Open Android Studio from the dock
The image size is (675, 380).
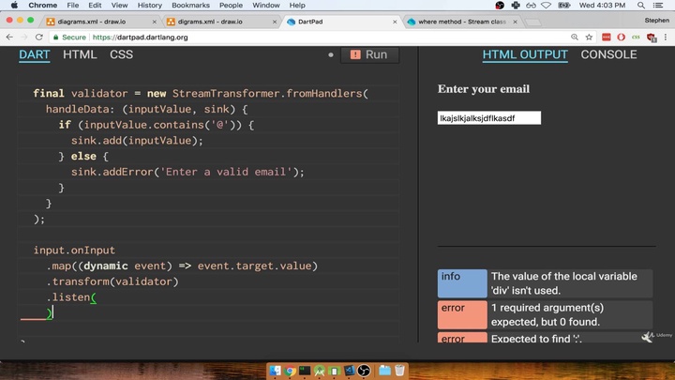tap(320, 371)
